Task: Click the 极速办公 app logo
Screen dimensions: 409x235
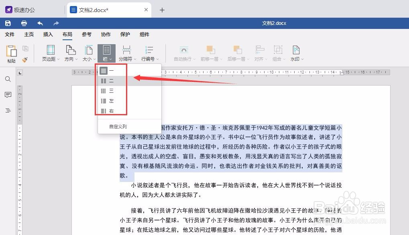Action: pyautogui.click(x=9, y=10)
